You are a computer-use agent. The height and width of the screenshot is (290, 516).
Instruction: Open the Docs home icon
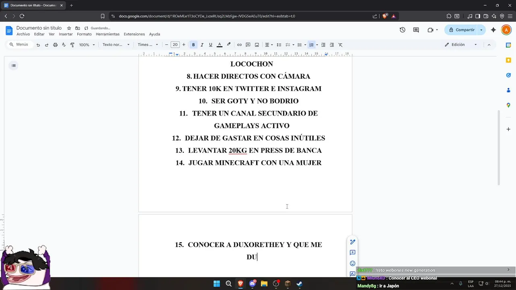(x=9, y=31)
